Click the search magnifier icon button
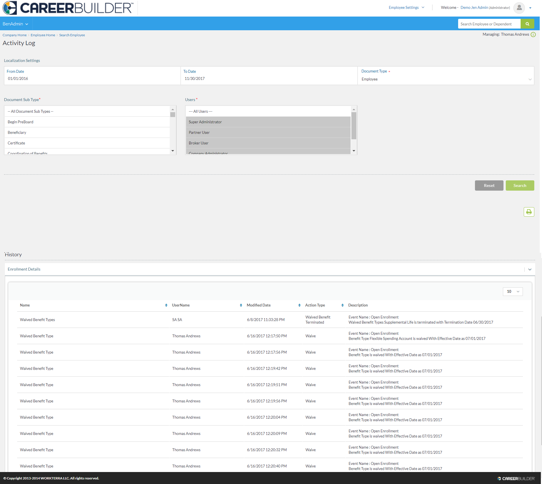The width and height of the screenshot is (542, 484). point(527,24)
